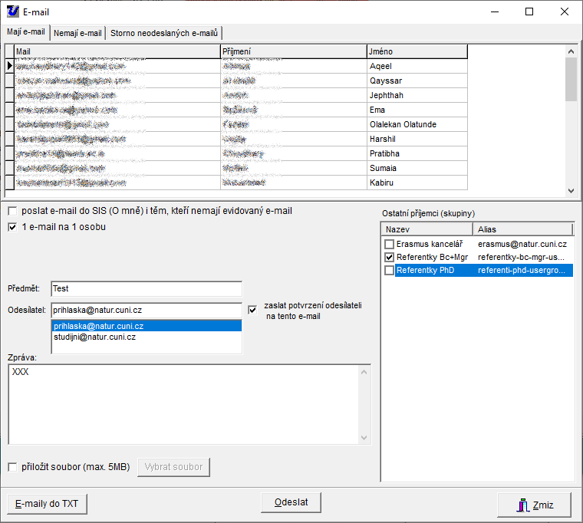The height and width of the screenshot is (523, 583).
Task: Select the Mají e-mail tab
Action: [x=26, y=32]
